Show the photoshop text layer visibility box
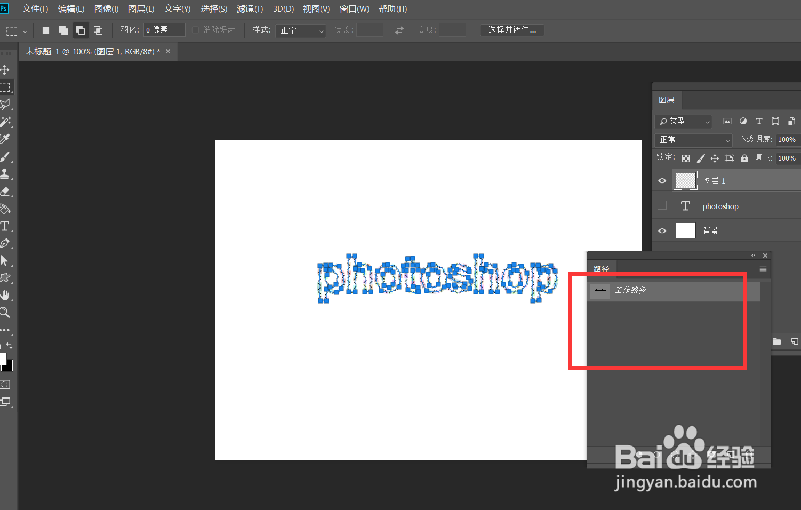801x510 pixels. click(x=662, y=206)
